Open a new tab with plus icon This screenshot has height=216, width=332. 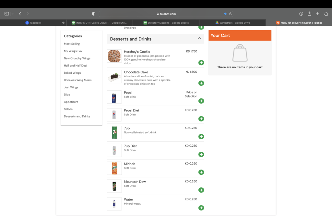317,14
